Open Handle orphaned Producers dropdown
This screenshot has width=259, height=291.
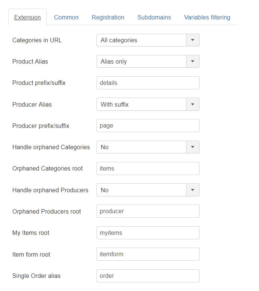coord(147,190)
